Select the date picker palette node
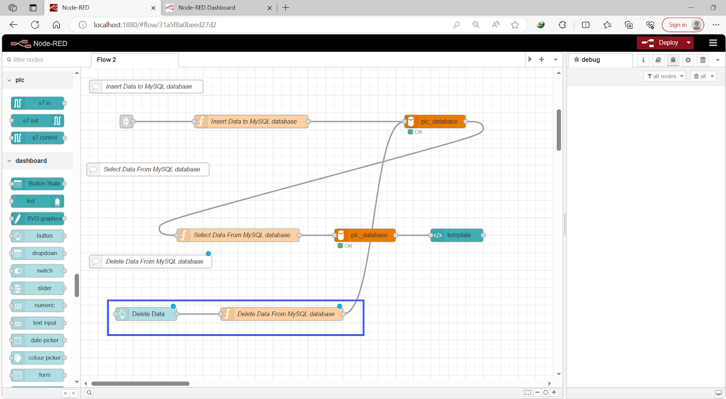726x399 pixels. (x=38, y=340)
